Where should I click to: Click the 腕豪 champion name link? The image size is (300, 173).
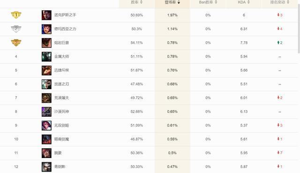point(58,153)
